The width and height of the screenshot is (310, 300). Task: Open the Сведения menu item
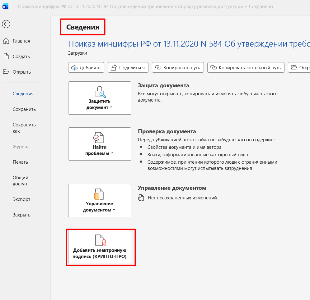pos(23,94)
